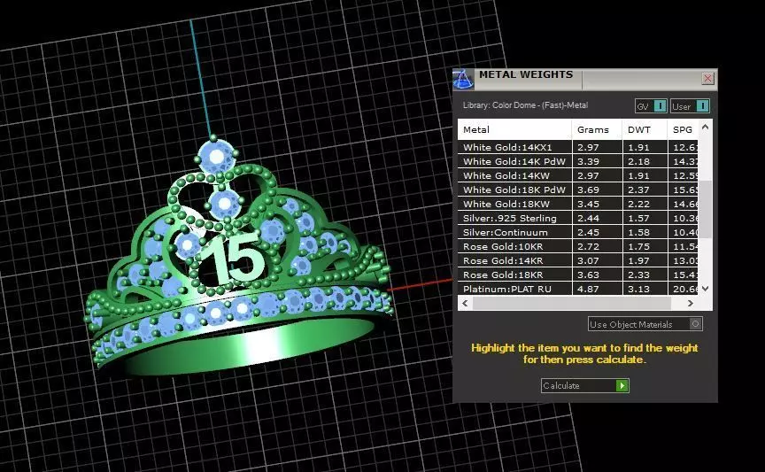
Task: Click the 3.45 grams value for 18KW
Action: click(588, 204)
